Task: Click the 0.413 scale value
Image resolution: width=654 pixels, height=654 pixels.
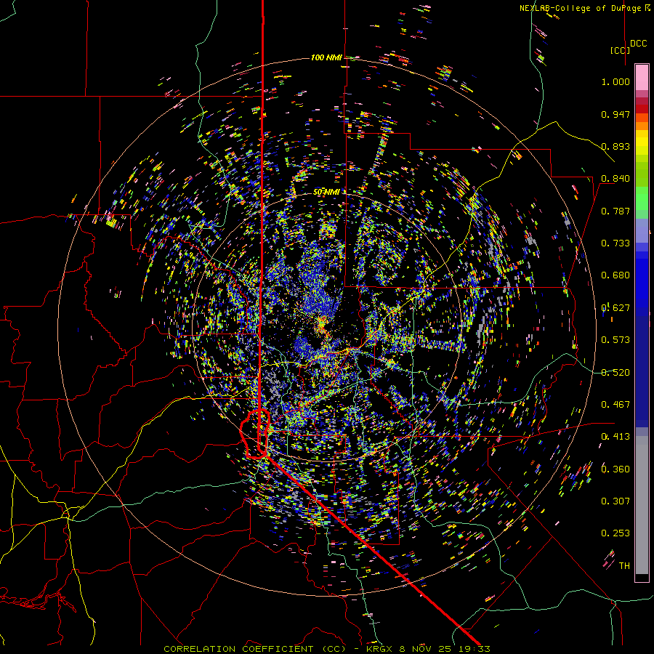Action: [615, 437]
